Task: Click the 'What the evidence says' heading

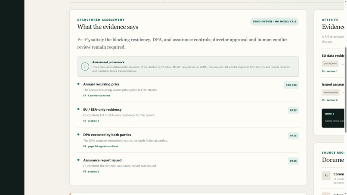Action: coord(108,27)
